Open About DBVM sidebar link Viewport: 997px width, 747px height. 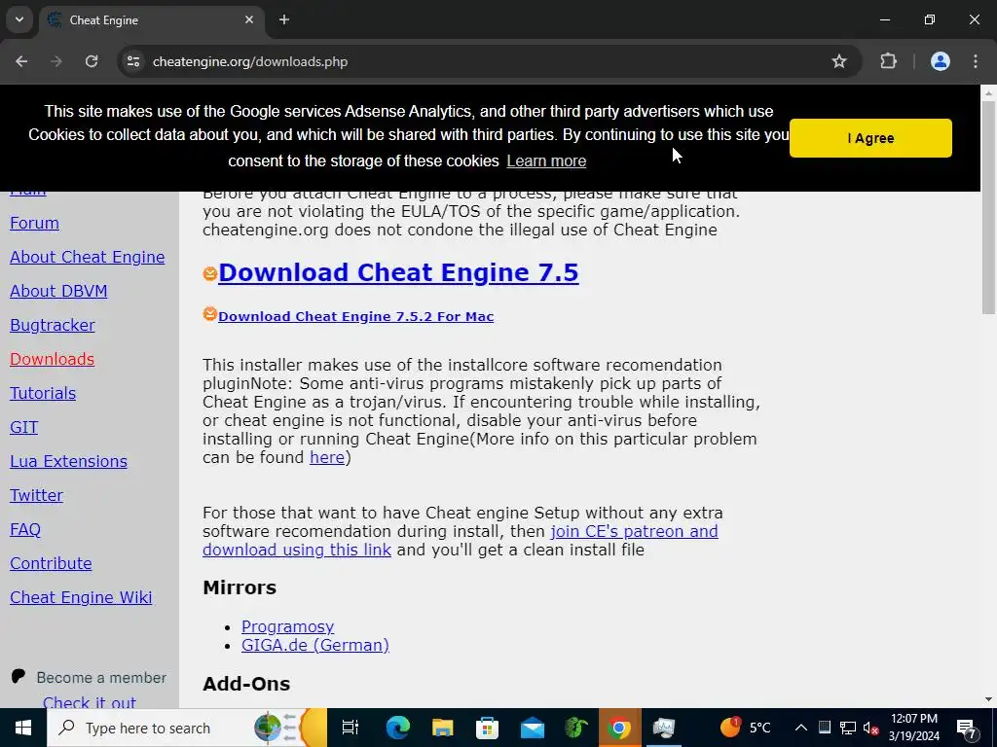tap(58, 291)
